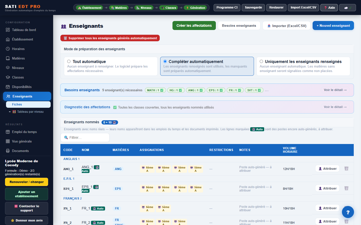
Task: Open the floating question mark help
Action: tap(348, 212)
